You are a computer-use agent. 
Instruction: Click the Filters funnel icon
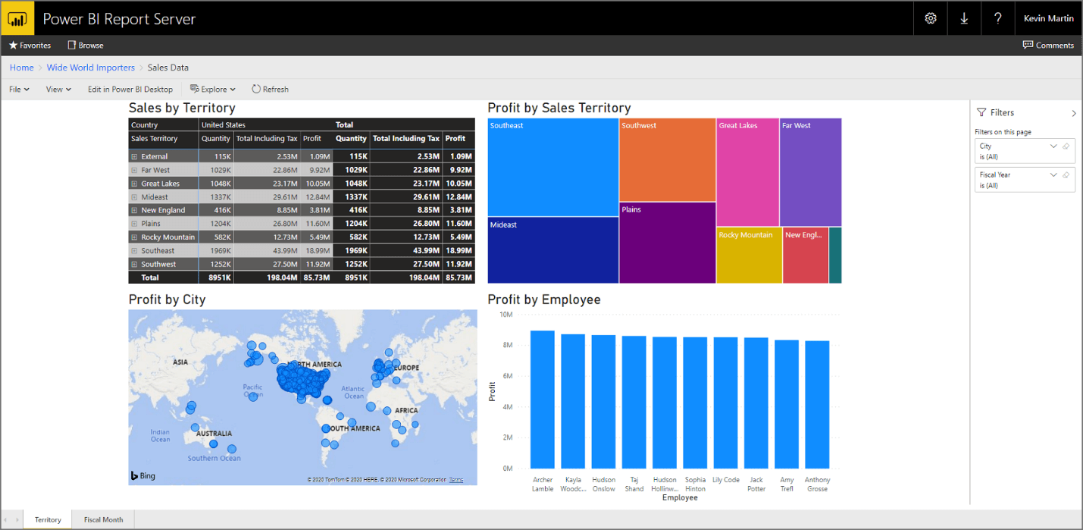[981, 112]
